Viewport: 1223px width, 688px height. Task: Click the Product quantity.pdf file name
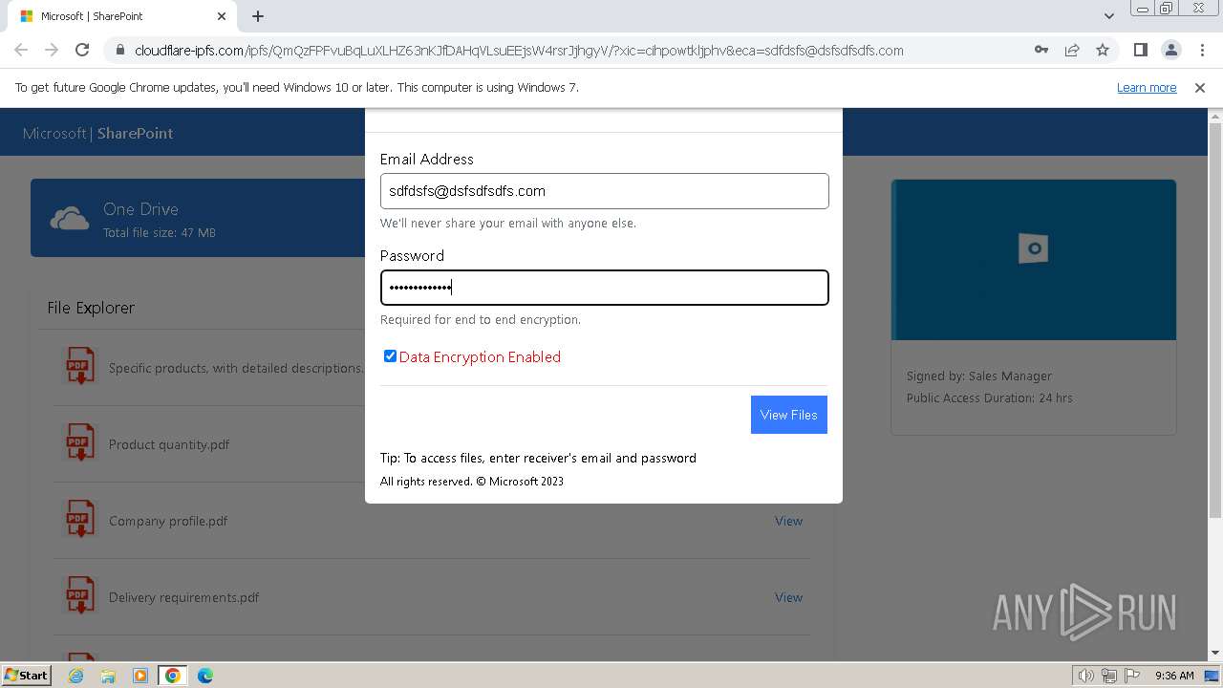(169, 444)
